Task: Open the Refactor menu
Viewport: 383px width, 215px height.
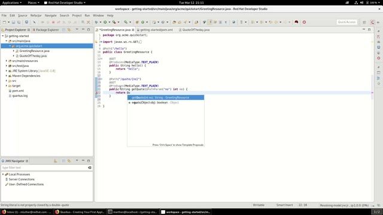Action: [36, 16]
